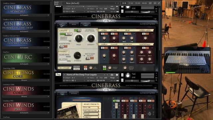
Task: Click the Tune knob of True Legato instrument
Action: pyautogui.click(x=127, y=76)
